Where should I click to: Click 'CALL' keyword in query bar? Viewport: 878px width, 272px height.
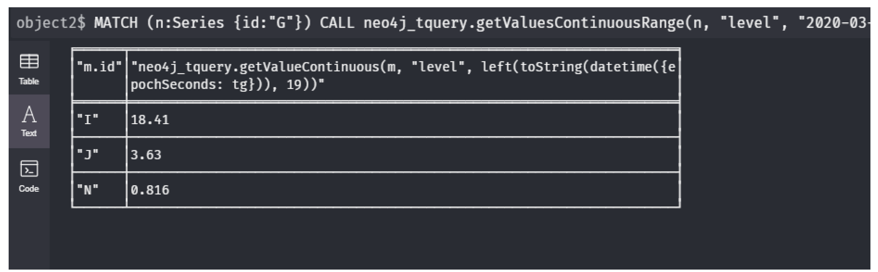(x=337, y=23)
